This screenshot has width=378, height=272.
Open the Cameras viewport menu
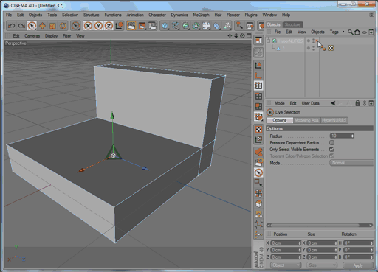(32, 36)
